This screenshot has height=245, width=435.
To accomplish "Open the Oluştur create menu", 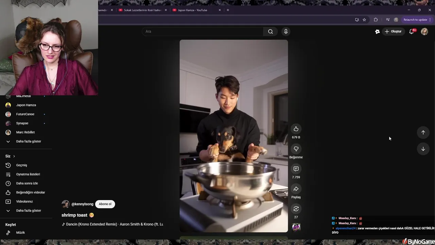I will (x=393, y=31).
